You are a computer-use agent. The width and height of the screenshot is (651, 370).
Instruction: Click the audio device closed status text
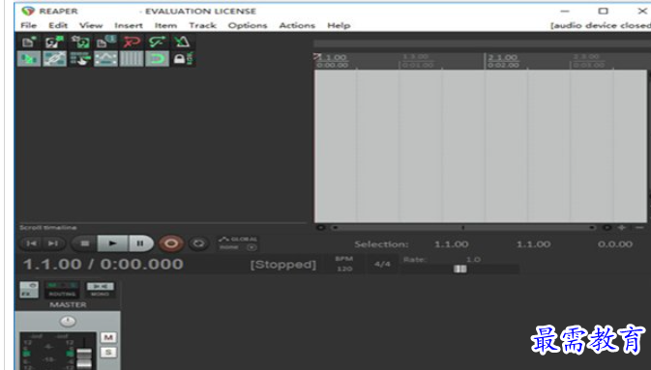(x=601, y=26)
